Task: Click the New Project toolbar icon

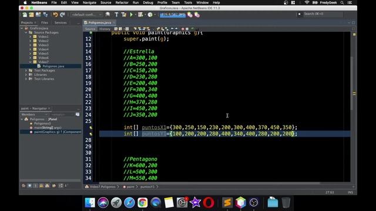Action: coord(31,15)
